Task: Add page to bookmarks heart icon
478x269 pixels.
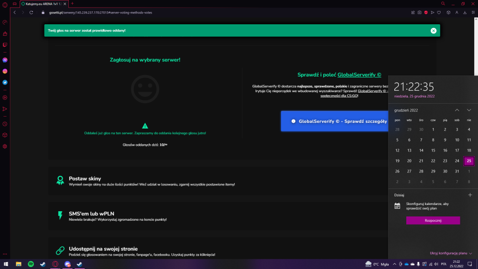Action: click(x=439, y=12)
